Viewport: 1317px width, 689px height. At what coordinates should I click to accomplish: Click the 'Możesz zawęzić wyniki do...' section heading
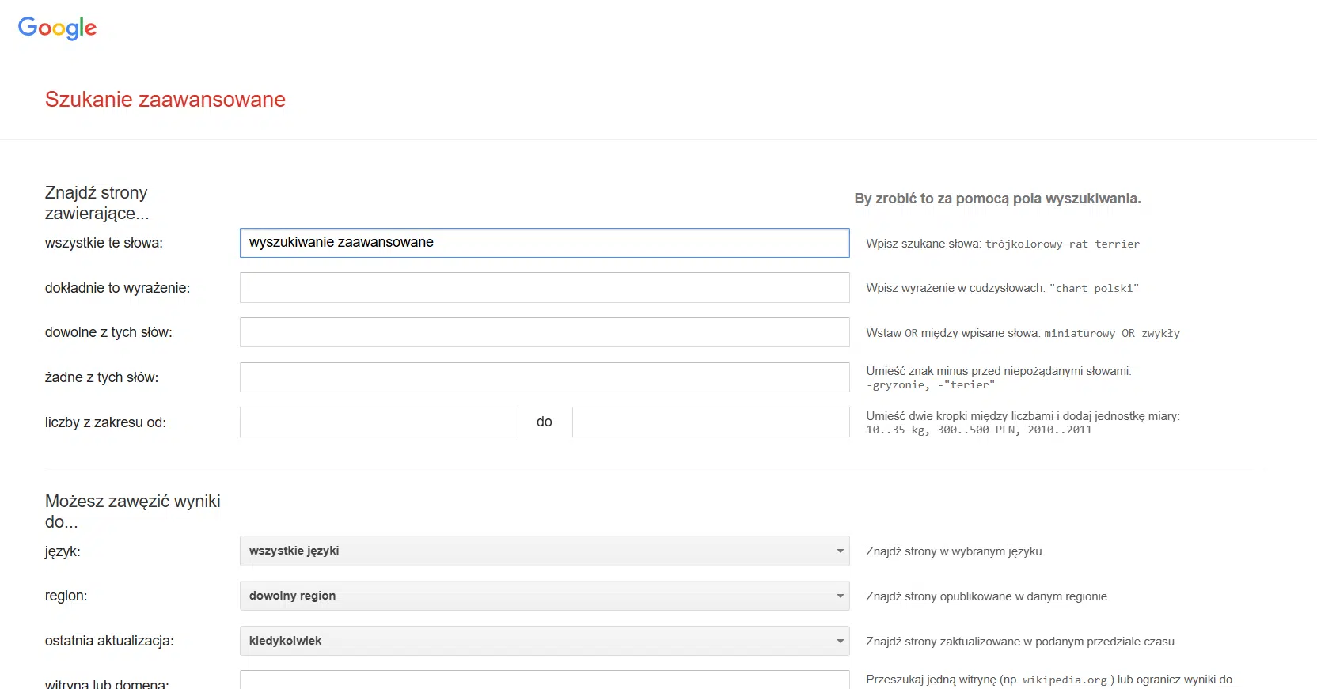[133, 512]
